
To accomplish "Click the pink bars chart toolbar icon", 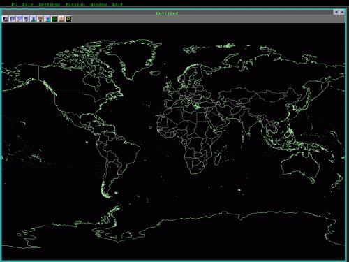I will pyautogui.click(x=61, y=19).
